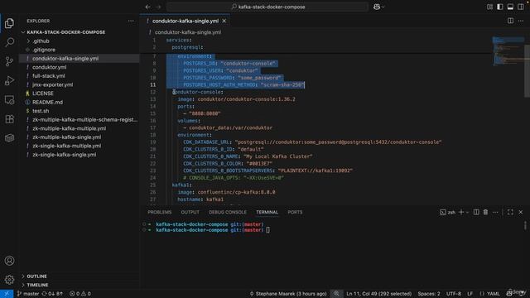Switch to the DEBUG CONSOLE tab
The image size is (530, 298).
pyautogui.click(x=228, y=212)
